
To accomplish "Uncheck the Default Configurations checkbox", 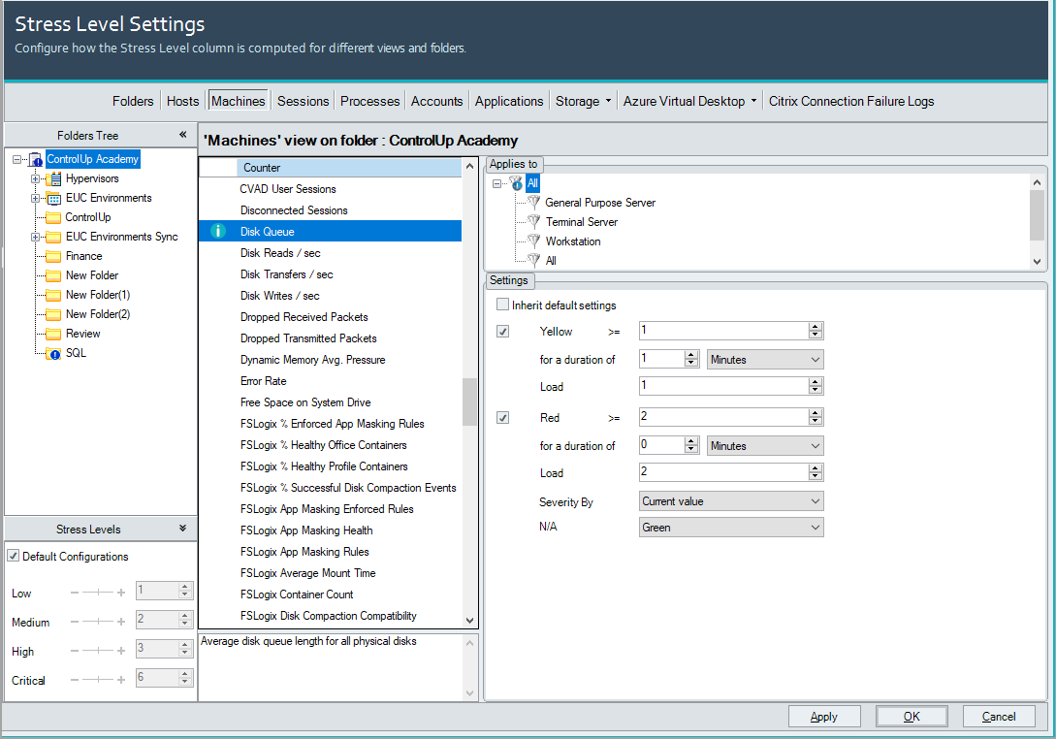I will pos(13,557).
